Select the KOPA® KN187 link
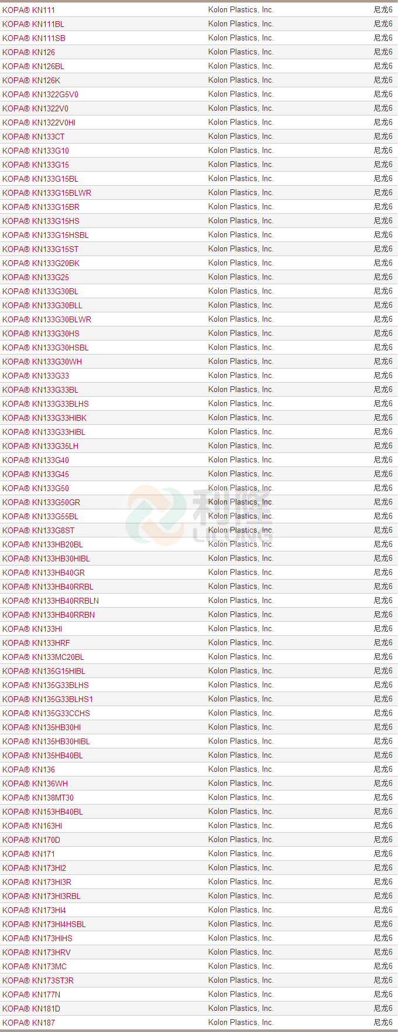The image size is (399, 1032). (x=29, y=1023)
